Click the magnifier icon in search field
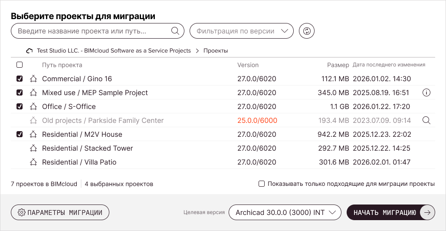Screen dimensions: 446x231 tap(175, 31)
